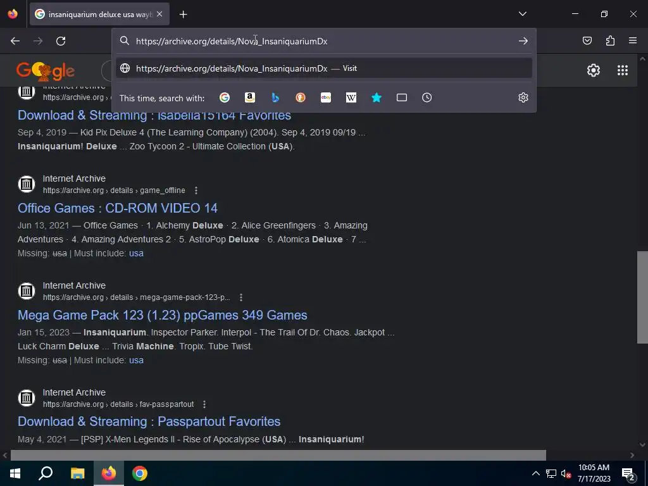Click the horizontal scrollbar thumb
Screen dimensions: 648x486
278,456
